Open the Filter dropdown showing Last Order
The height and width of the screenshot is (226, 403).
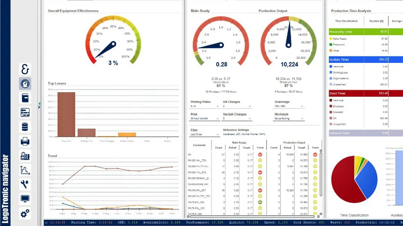tap(205, 135)
